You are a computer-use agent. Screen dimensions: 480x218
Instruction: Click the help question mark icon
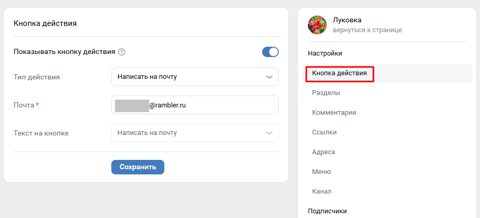(x=122, y=52)
